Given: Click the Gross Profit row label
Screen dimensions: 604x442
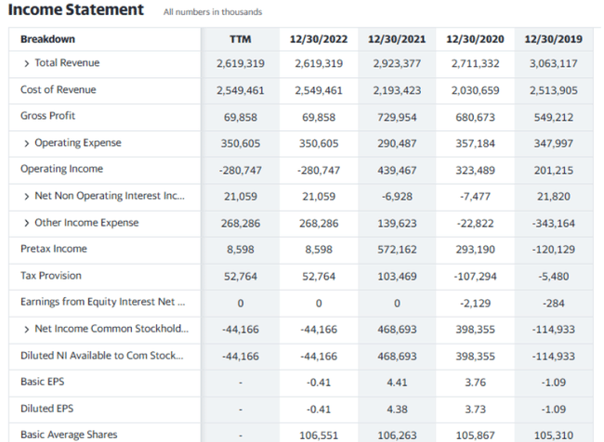Looking at the screenshot, I should point(47,116).
